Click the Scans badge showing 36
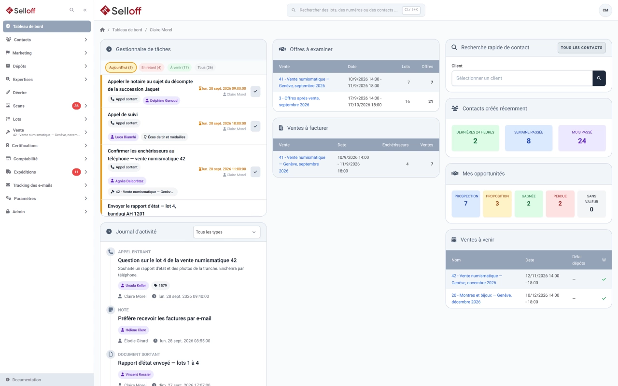 pyautogui.click(x=76, y=106)
